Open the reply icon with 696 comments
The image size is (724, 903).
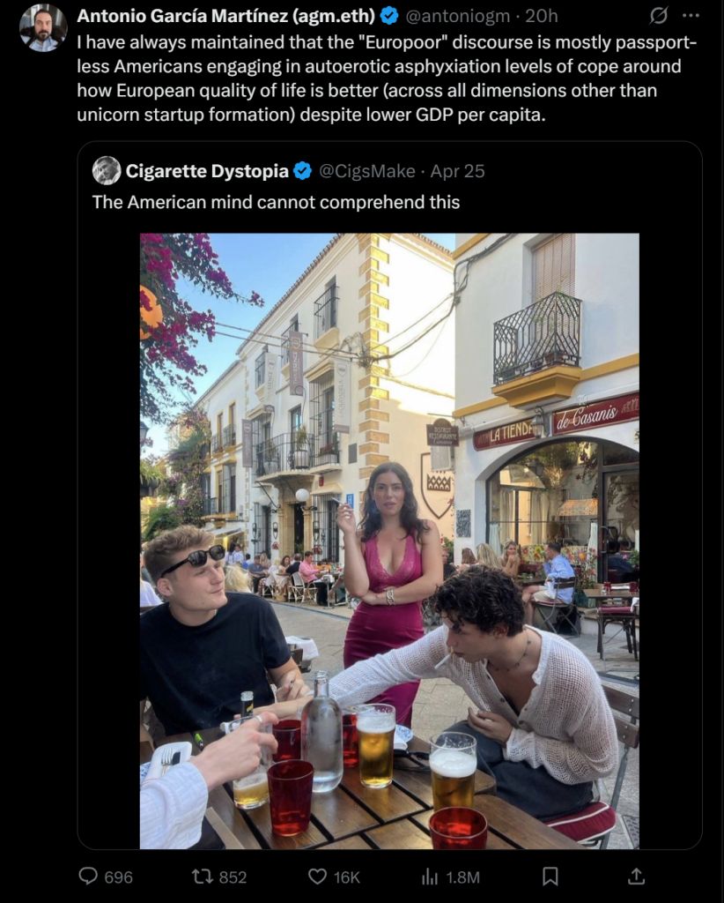click(x=88, y=877)
